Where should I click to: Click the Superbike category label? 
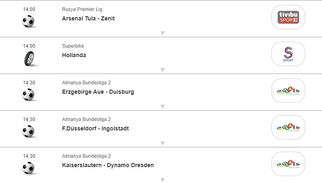[73, 46]
